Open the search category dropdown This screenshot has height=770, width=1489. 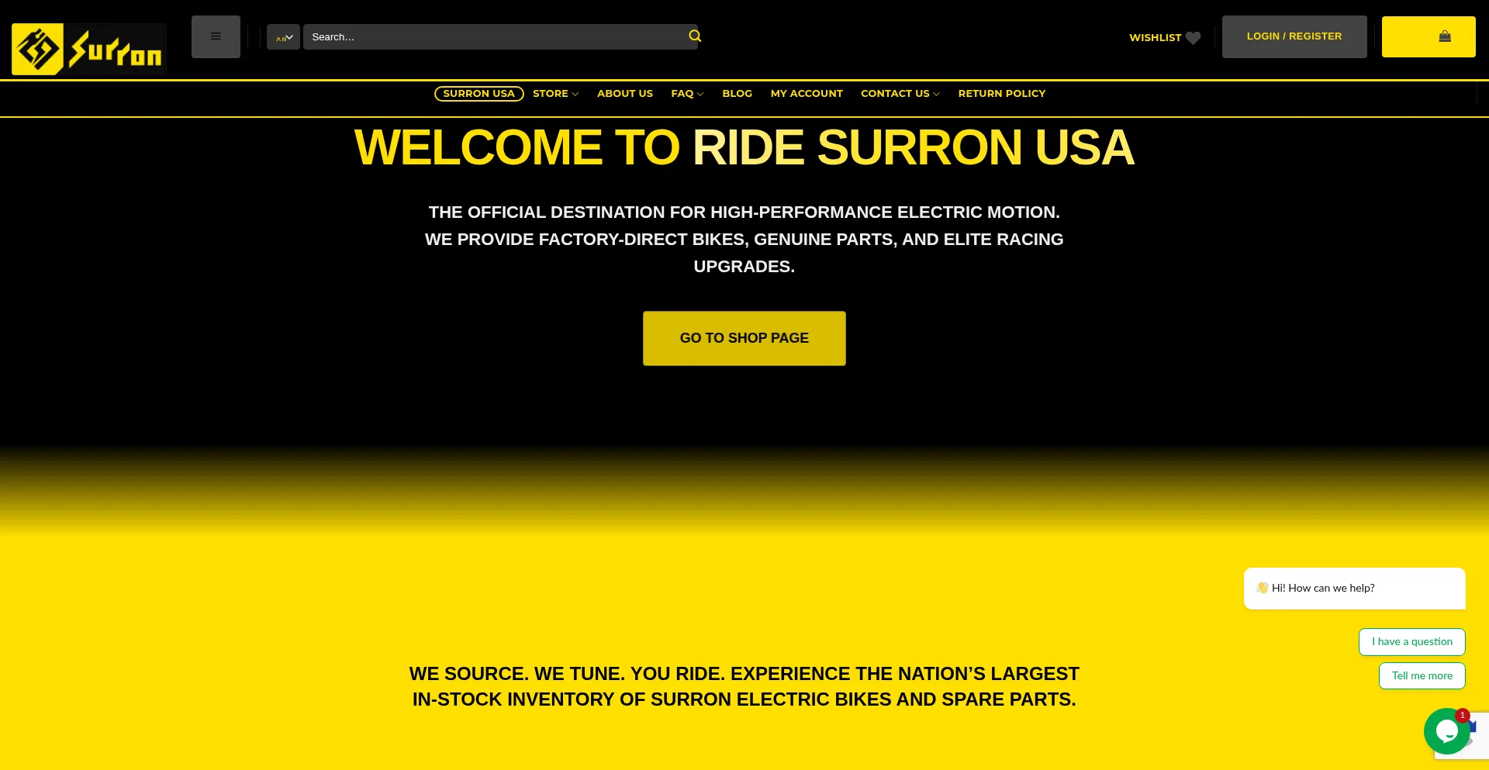pyautogui.click(x=283, y=36)
